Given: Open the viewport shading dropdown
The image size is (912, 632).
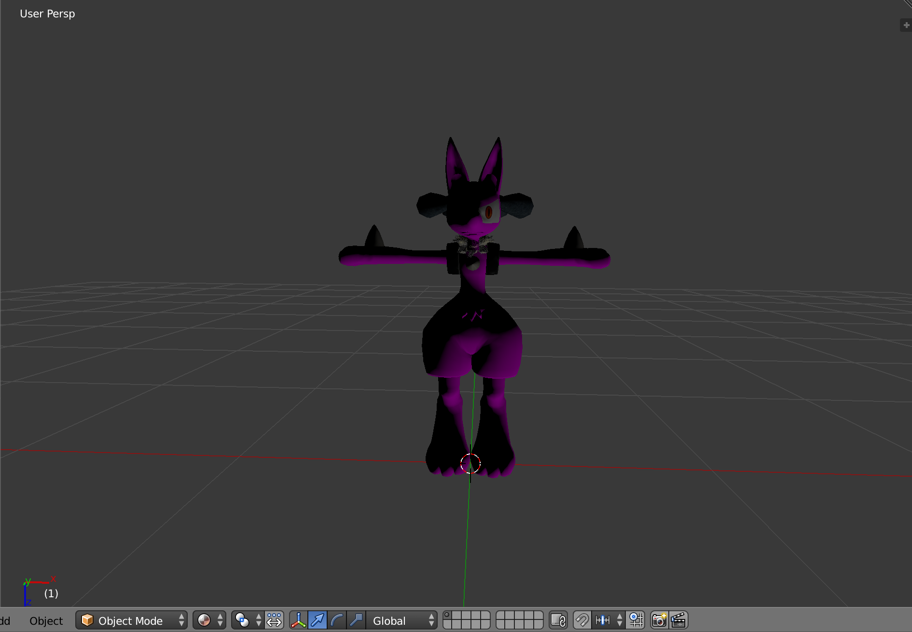Looking at the screenshot, I should click(x=209, y=620).
